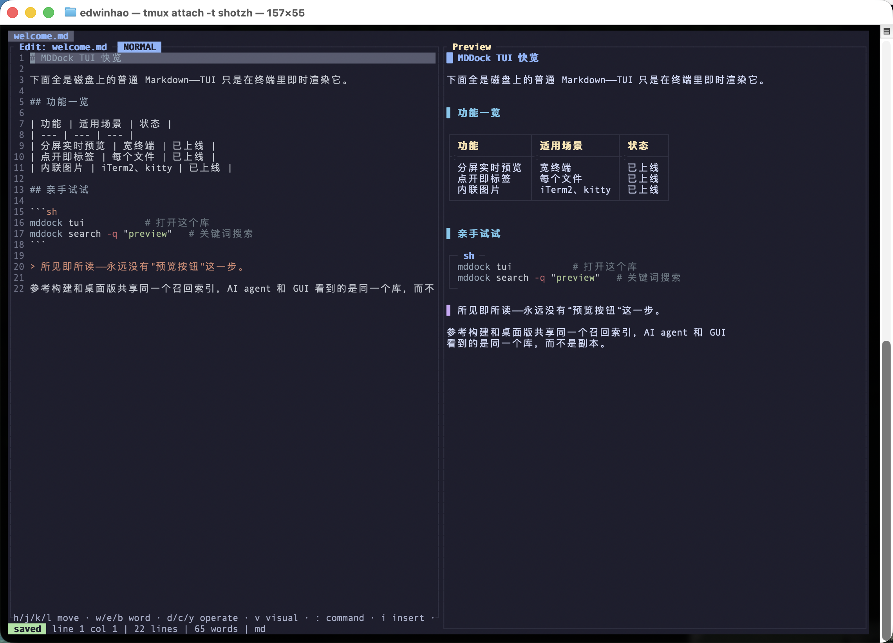The image size is (893, 643).
Task: Click preview table header '适用场景'
Action: (x=561, y=146)
